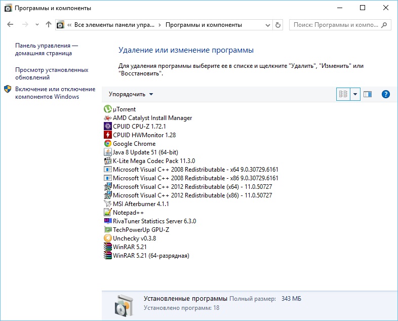Click the MSI Afterburner plane icon
398x321 pixels.
(x=108, y=204)
